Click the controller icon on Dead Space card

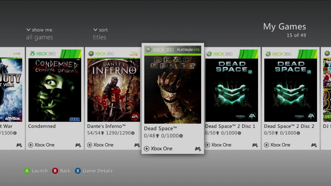coord(198,149)
